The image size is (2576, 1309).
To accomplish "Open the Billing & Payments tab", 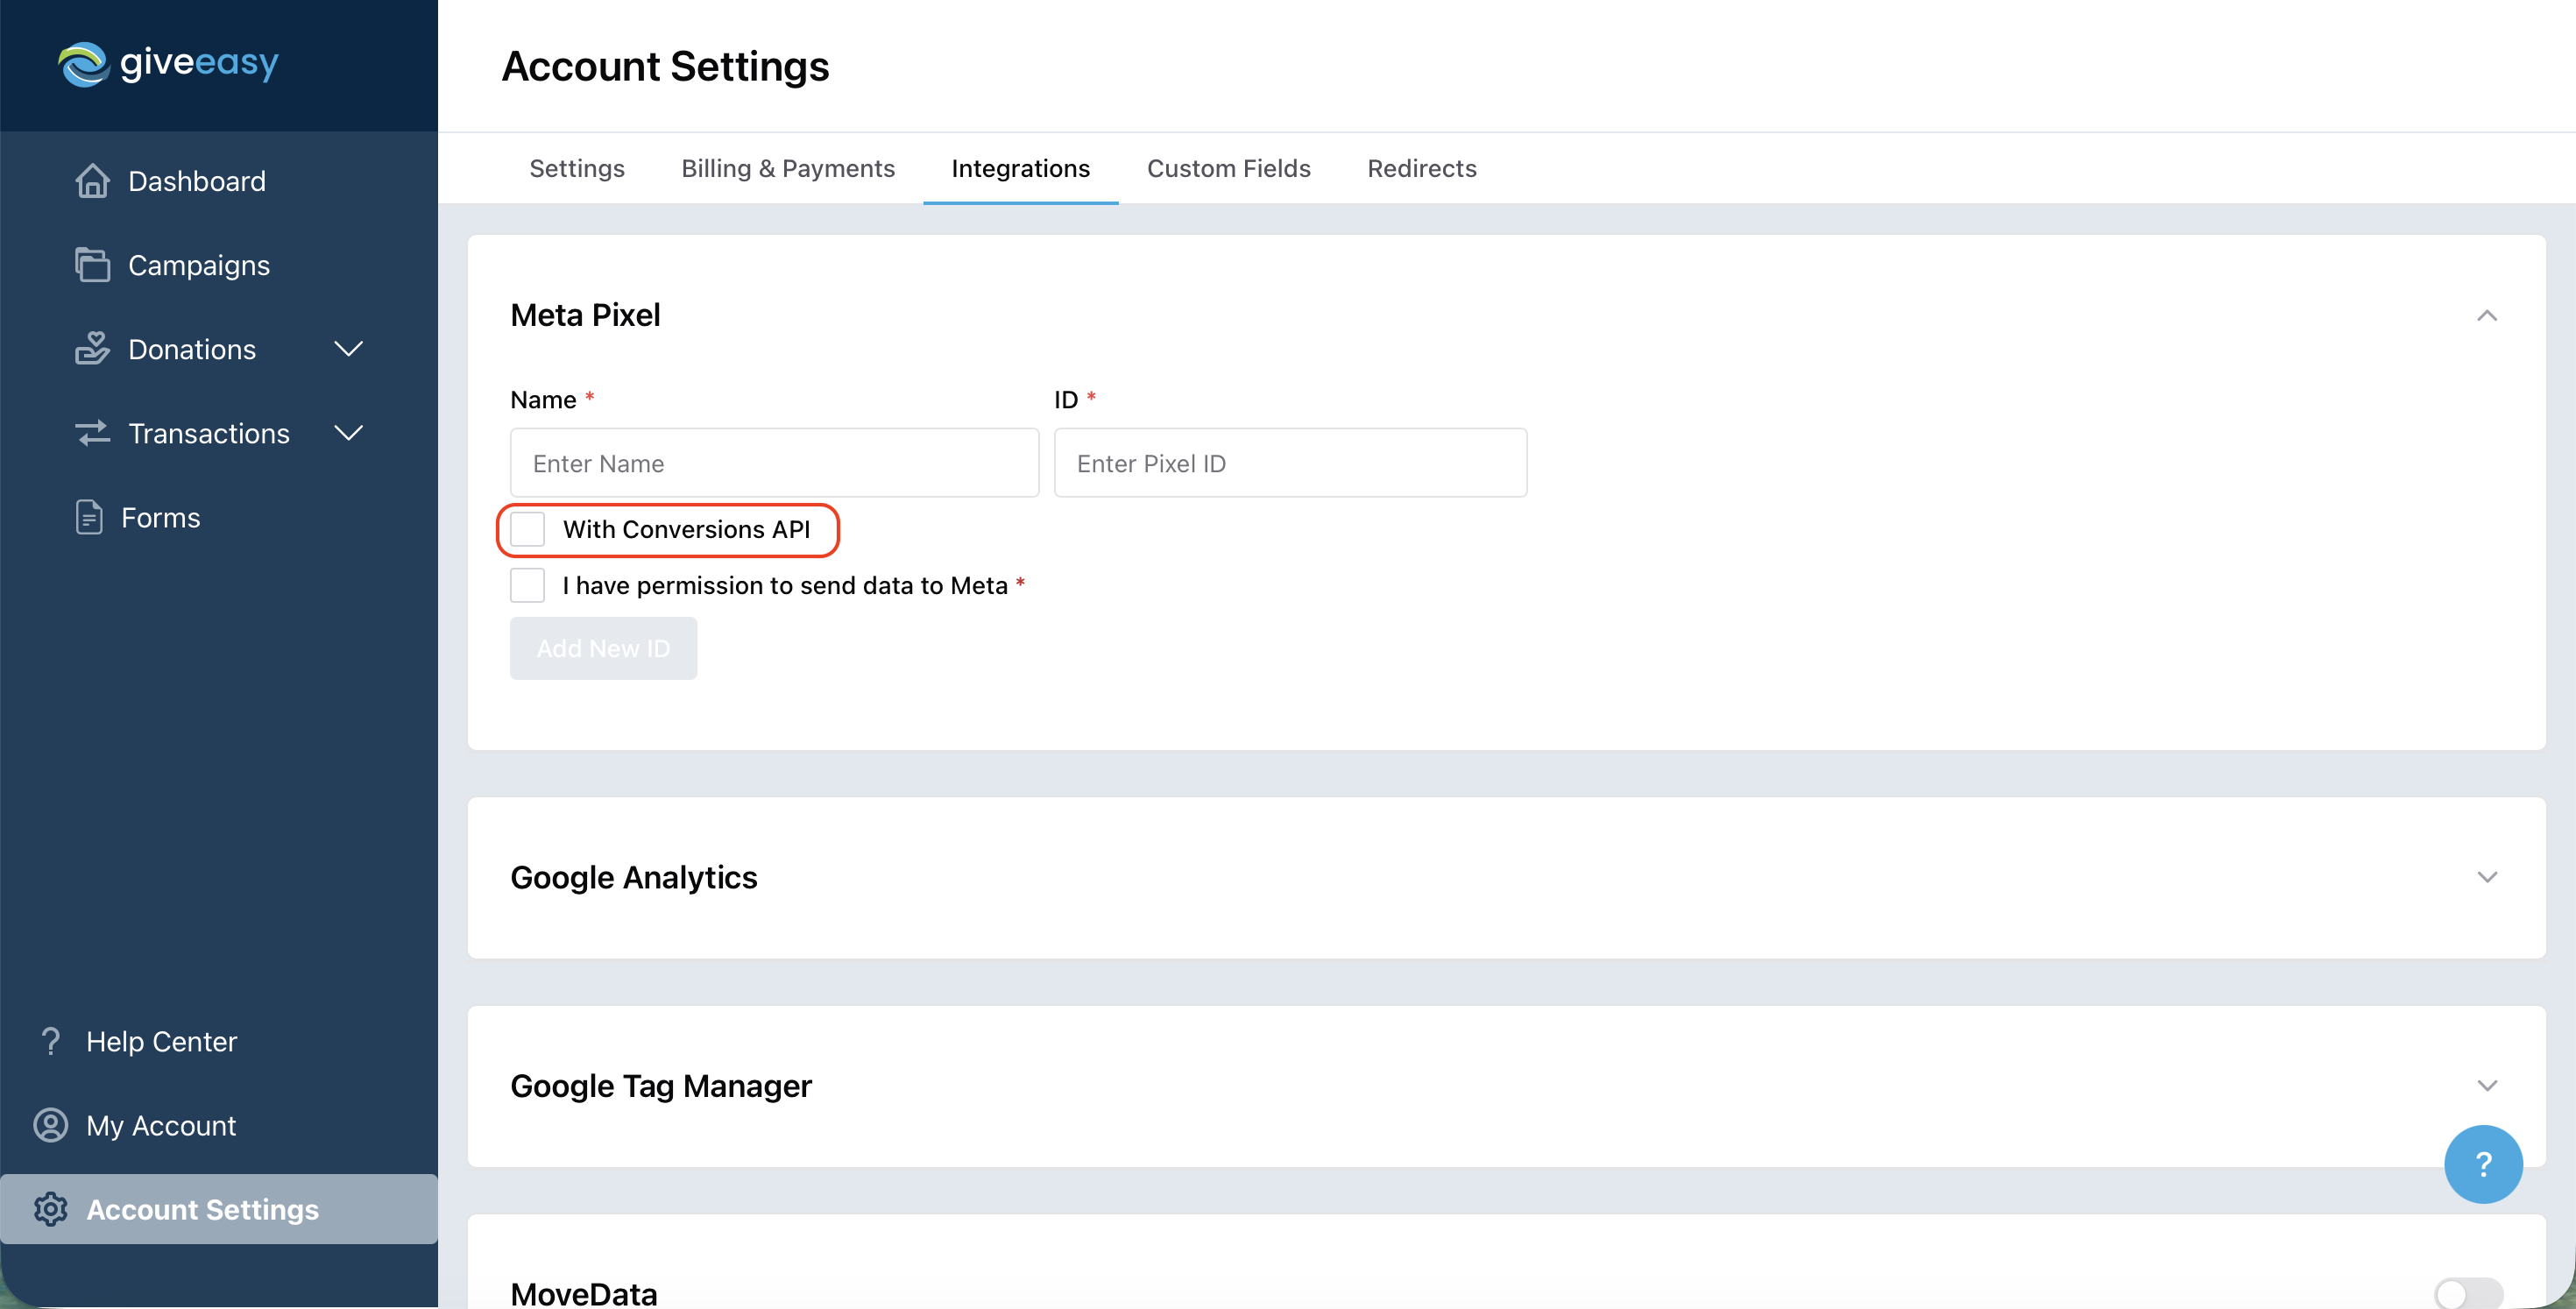I will point(788,168).
